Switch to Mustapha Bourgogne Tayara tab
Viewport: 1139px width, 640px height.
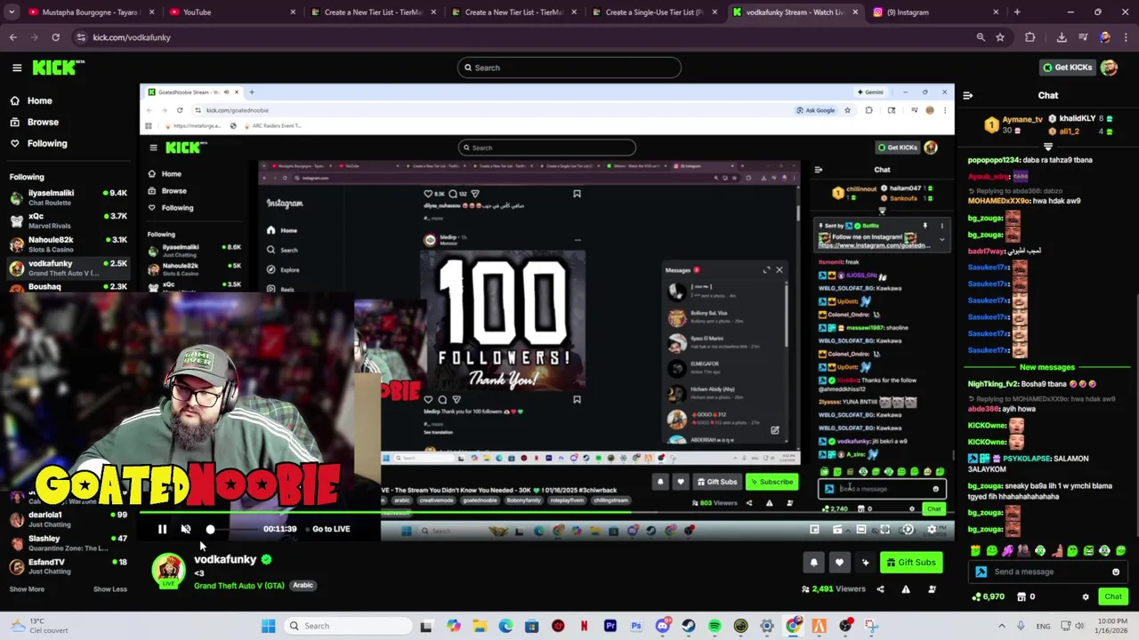[x=89, y=12]
